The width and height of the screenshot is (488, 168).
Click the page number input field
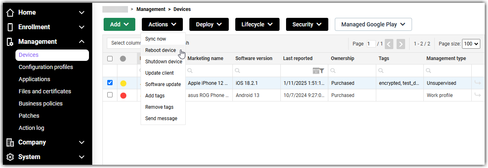[x=371, y=43]
